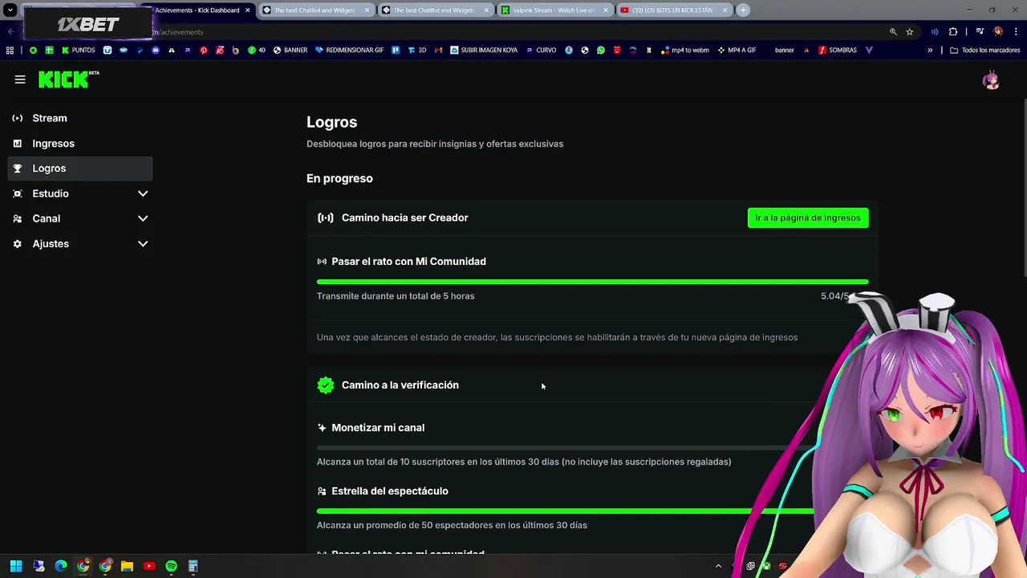The width and height of the screenshot is (1027, 578).
Task: Go to Stream in the sidebar
Action: (80, 118)
